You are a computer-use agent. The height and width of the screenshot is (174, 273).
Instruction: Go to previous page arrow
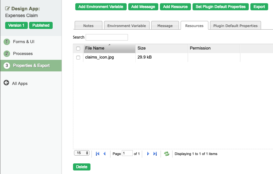tap(104, 154)
